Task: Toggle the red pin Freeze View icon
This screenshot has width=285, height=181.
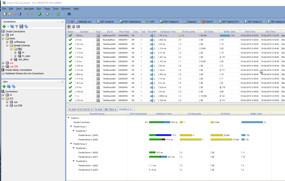Action: tap(69, 27)
